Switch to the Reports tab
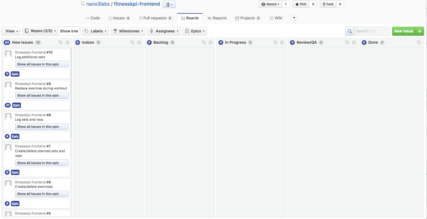427x219 pixels. click(x=217, y=18)
